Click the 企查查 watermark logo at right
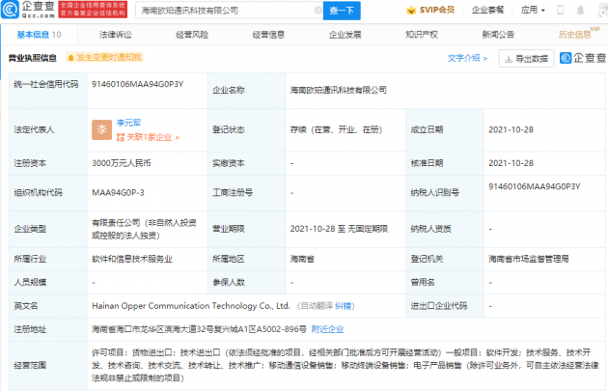 583,58
